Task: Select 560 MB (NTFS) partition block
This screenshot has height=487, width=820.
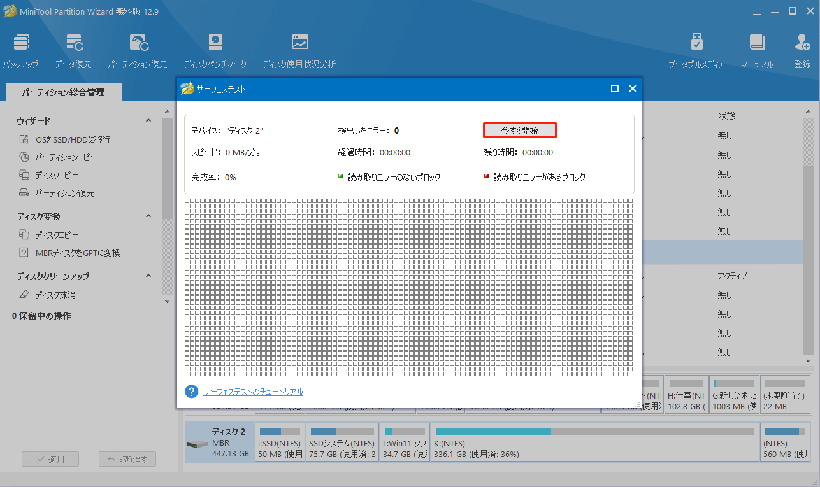Action: [x=786, y=442]
